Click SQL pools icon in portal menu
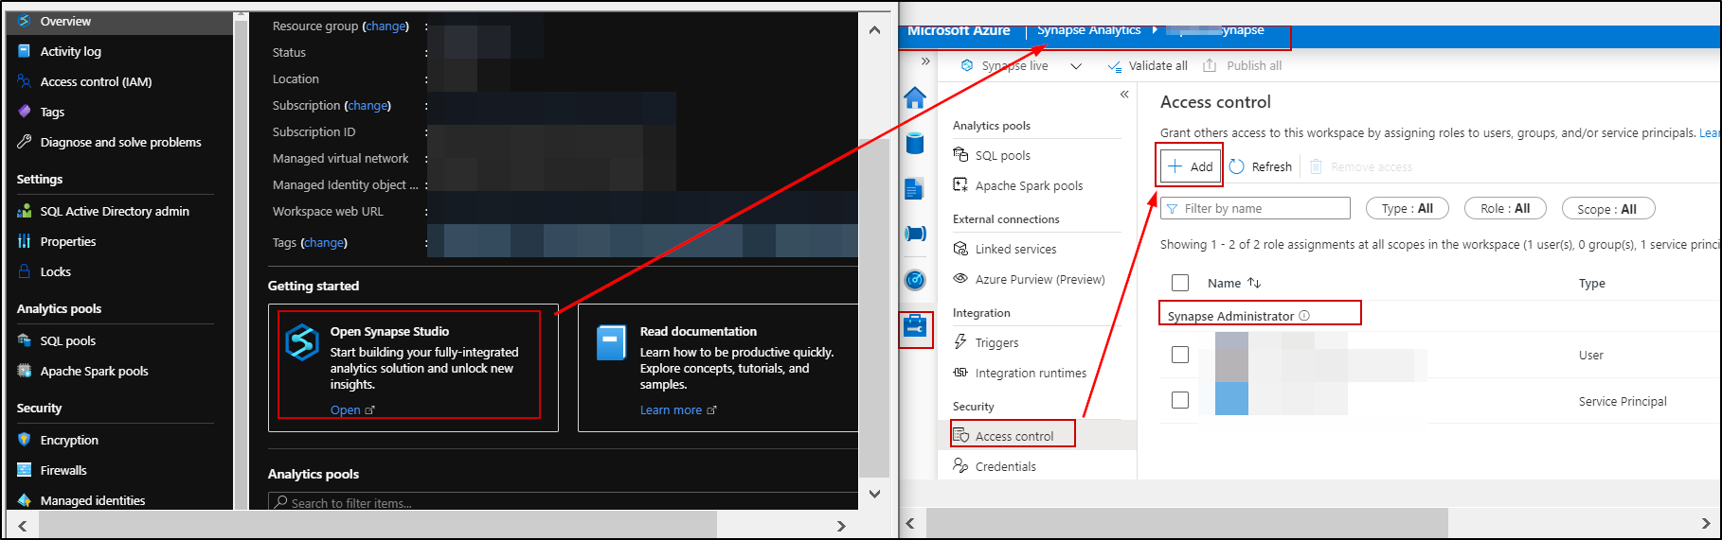The height and width of the screenshot is (540, 1722). (24, 340)
